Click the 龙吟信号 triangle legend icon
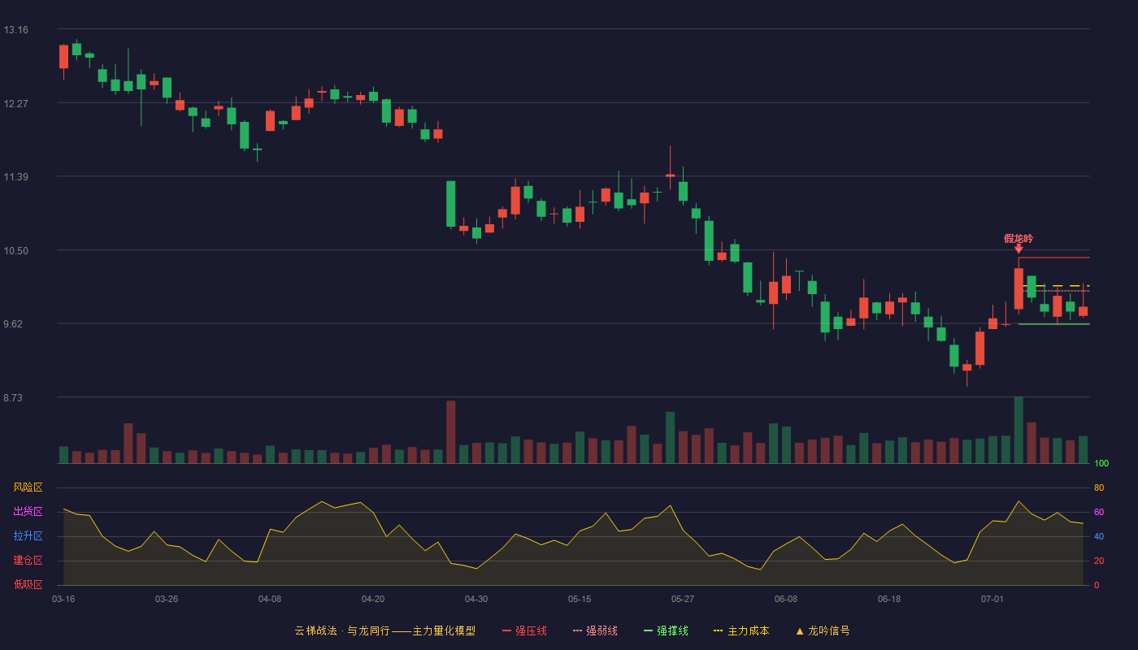 [800, 630]
